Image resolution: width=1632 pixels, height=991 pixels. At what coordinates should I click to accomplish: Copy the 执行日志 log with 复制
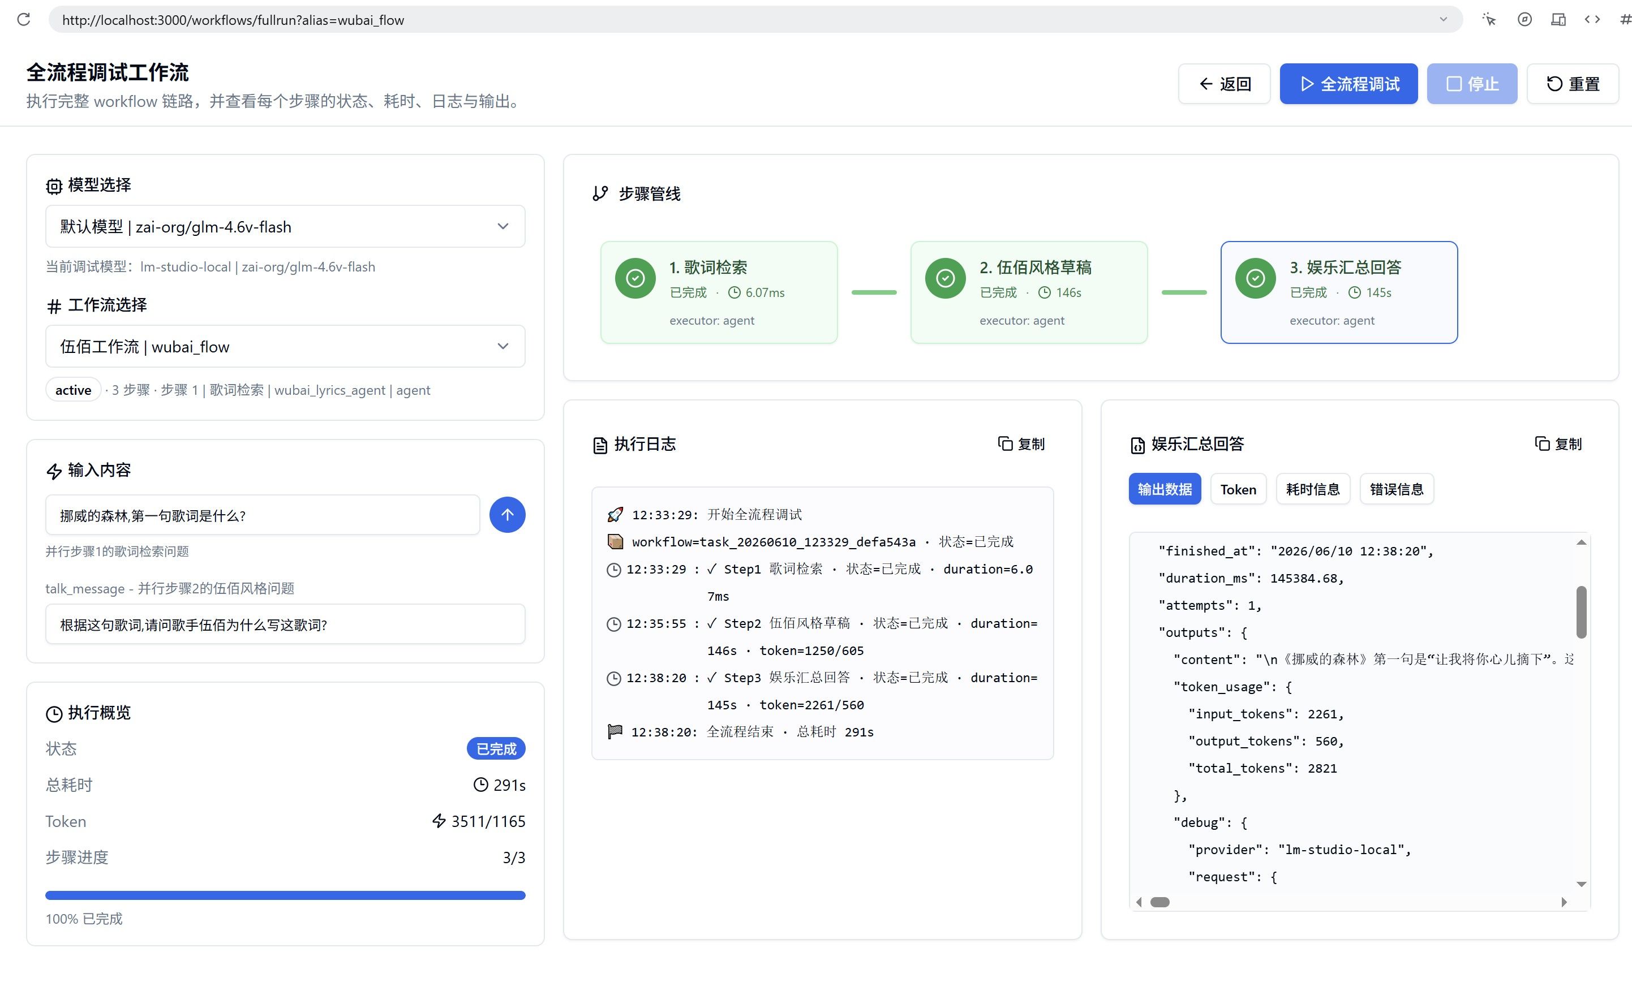pos(1021,443)
